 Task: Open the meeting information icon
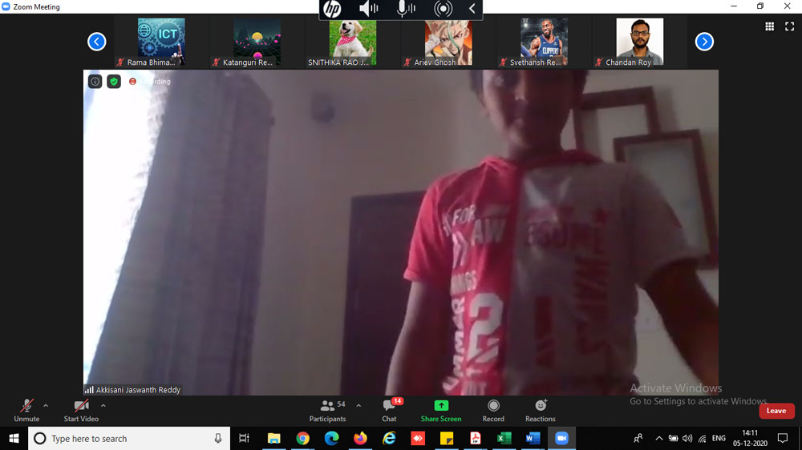(x=95, y=81)
